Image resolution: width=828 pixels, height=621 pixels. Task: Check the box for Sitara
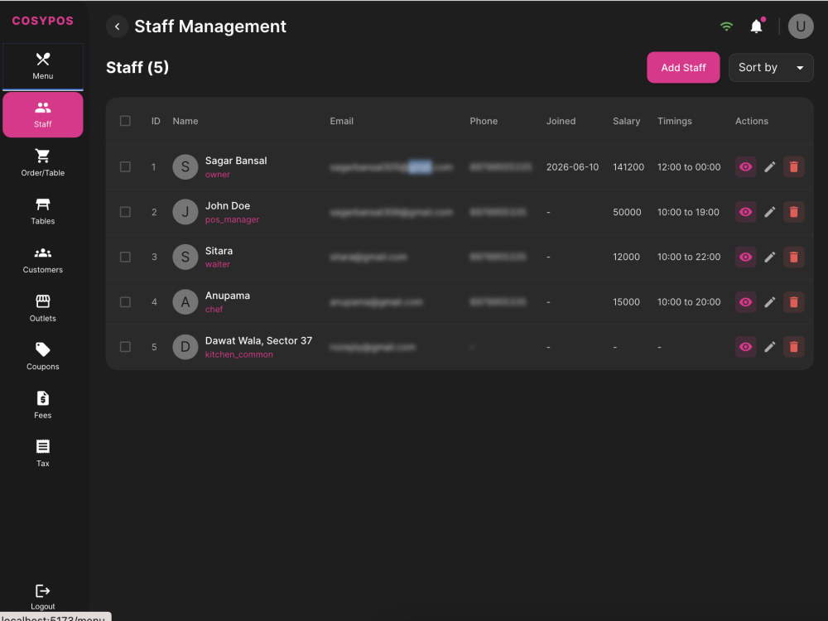coord(125,257)
